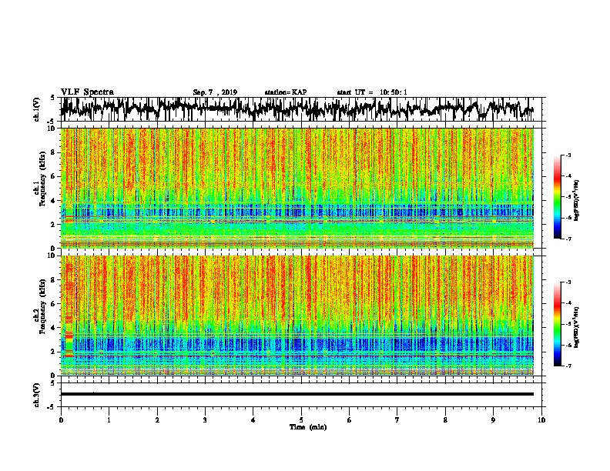The width and height of the screenshot is (610, 471).
Task: Click the "6" tick on the time axis
Action: pyautogui.click(x=350, y=420)
